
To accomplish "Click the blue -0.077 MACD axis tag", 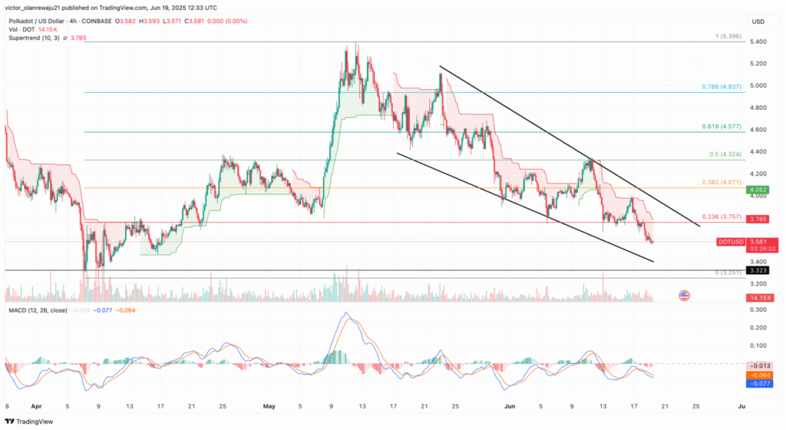I will coord(760,384).
